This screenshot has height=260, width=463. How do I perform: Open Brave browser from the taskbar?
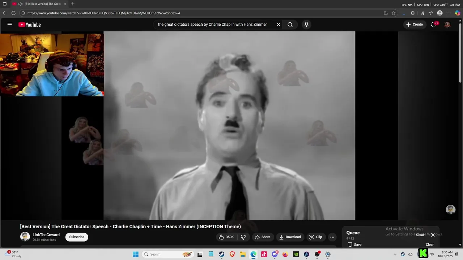pyautogui.click(x=232, y=254)
